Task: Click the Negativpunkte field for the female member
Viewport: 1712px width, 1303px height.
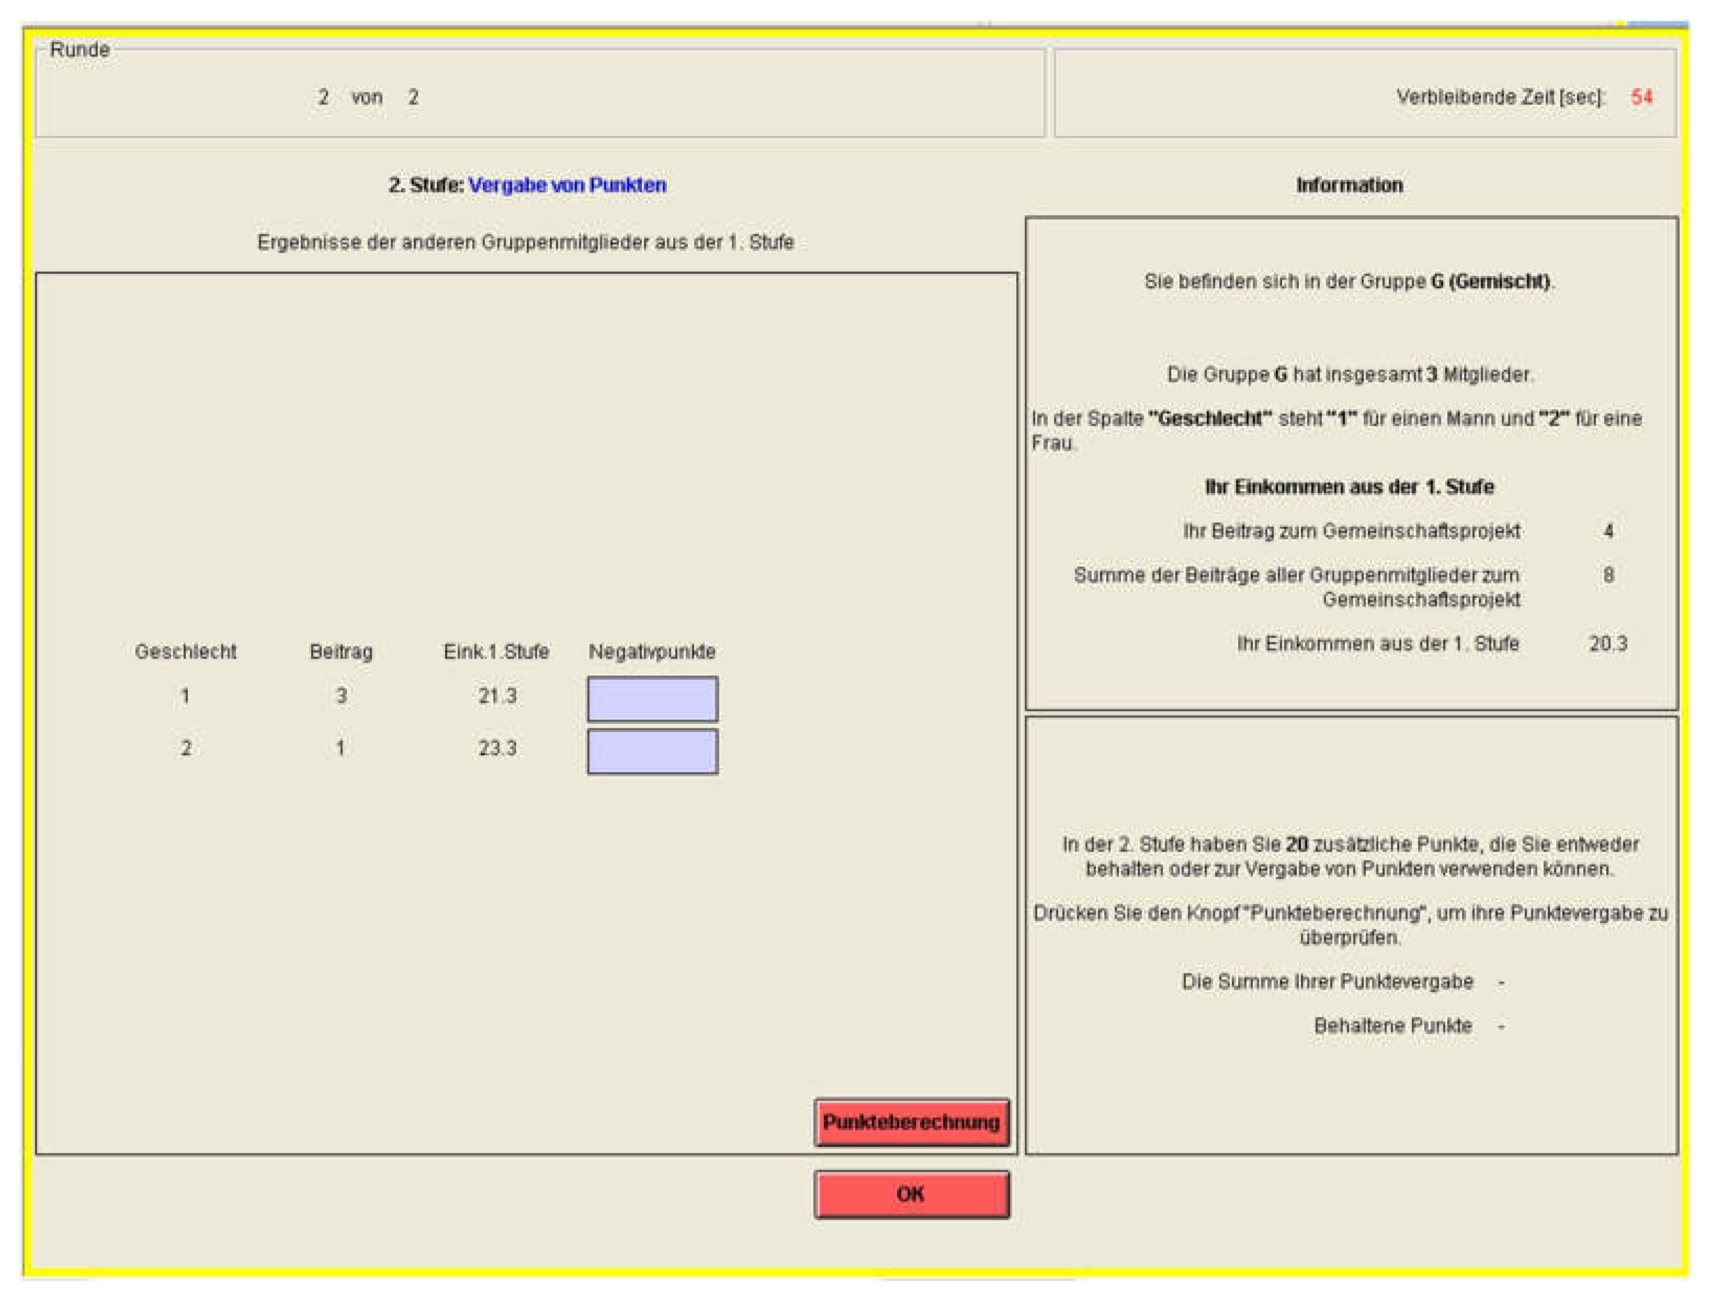Action: point(652,751)
